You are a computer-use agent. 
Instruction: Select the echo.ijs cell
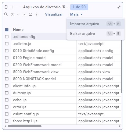click(44, 100)
